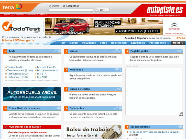Click the Citroën C4 Plan Renove banner

104,27
